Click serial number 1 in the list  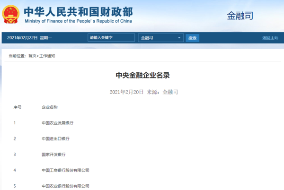(15, 123)
